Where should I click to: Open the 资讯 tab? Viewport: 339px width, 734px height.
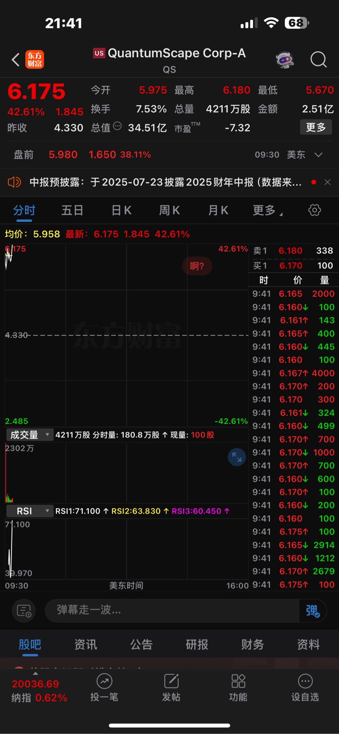(x=86, y=645)
